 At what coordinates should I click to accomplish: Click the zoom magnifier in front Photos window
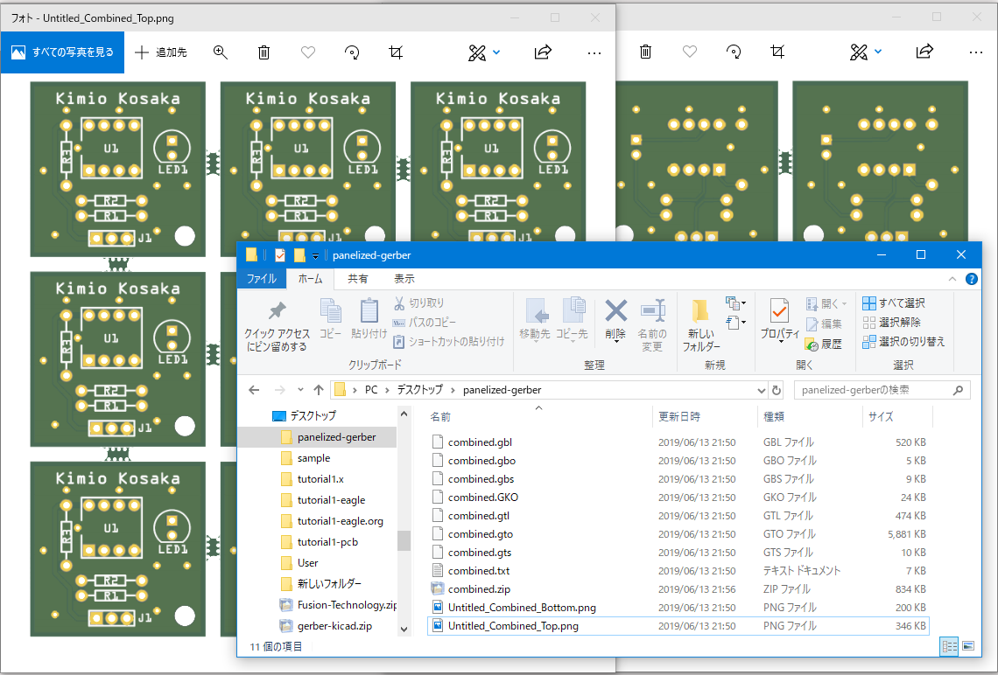click(x=221, y=52)
